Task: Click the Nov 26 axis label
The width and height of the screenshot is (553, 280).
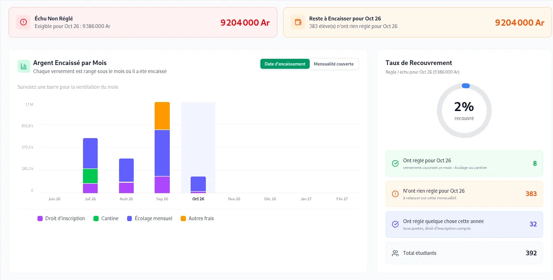Action: [234, 199]
